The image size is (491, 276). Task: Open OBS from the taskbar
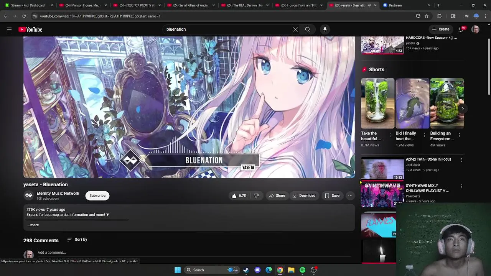[x=314, y=270]
